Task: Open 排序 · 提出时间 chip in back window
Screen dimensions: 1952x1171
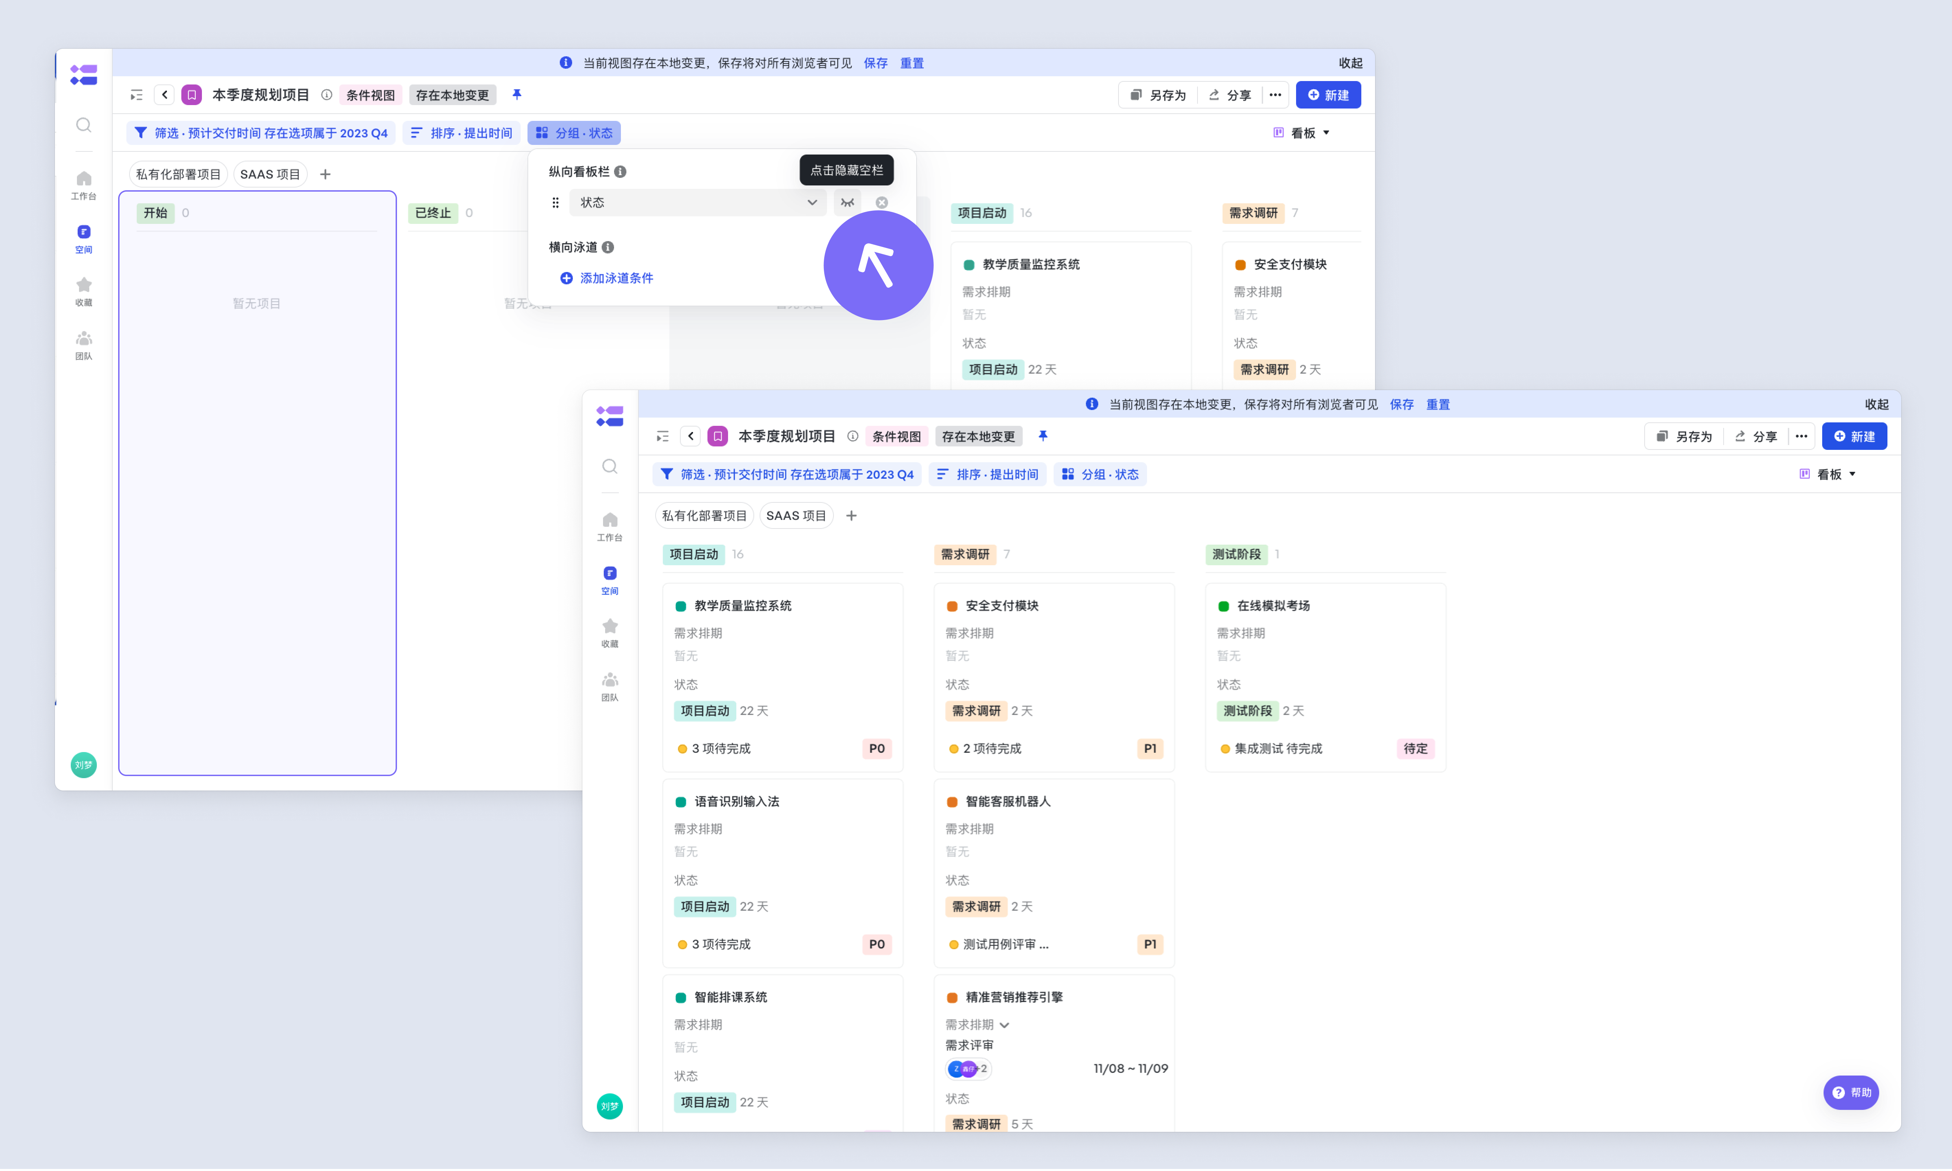Action: (x=462, y=133)
